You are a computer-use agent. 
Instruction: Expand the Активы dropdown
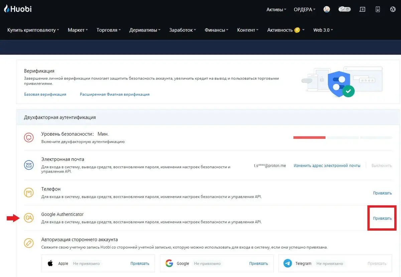click(276, 10)
